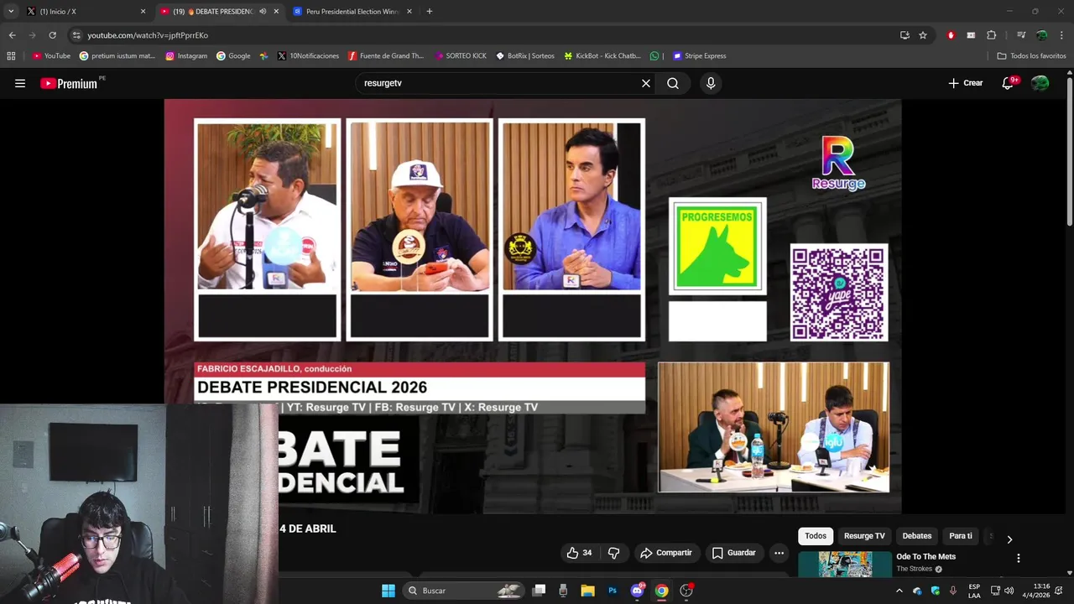Start voice search with microphone icon

[x=711, y=83]
